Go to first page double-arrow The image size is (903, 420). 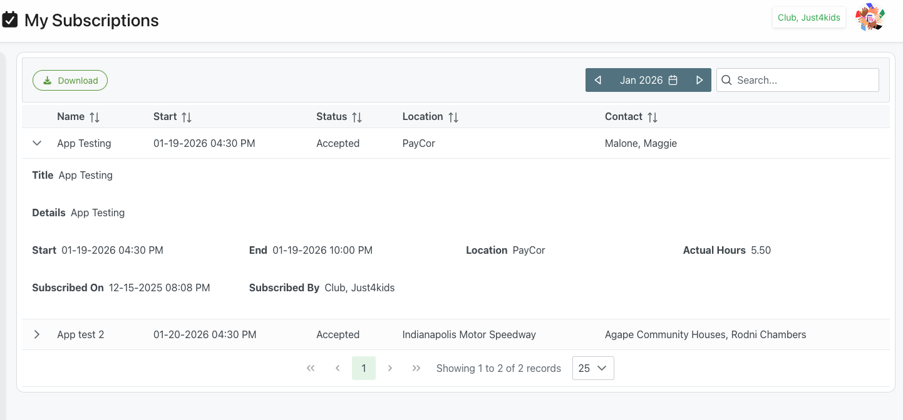pos(311,368)
